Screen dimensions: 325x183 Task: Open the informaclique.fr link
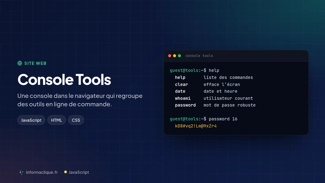click(42, 172)
